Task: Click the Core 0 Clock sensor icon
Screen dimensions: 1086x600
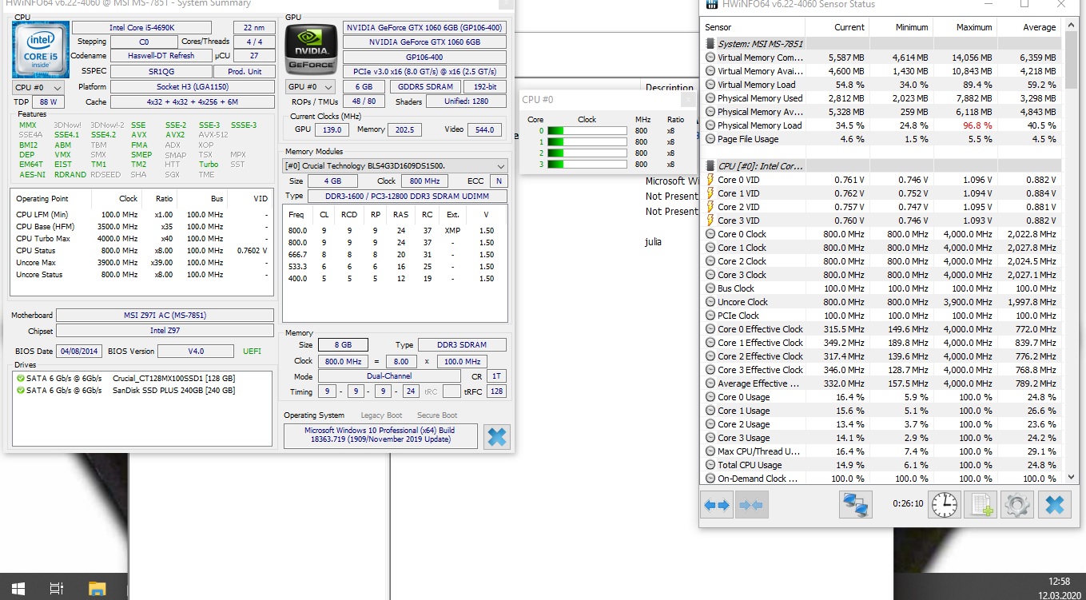Action: point(710,234)
